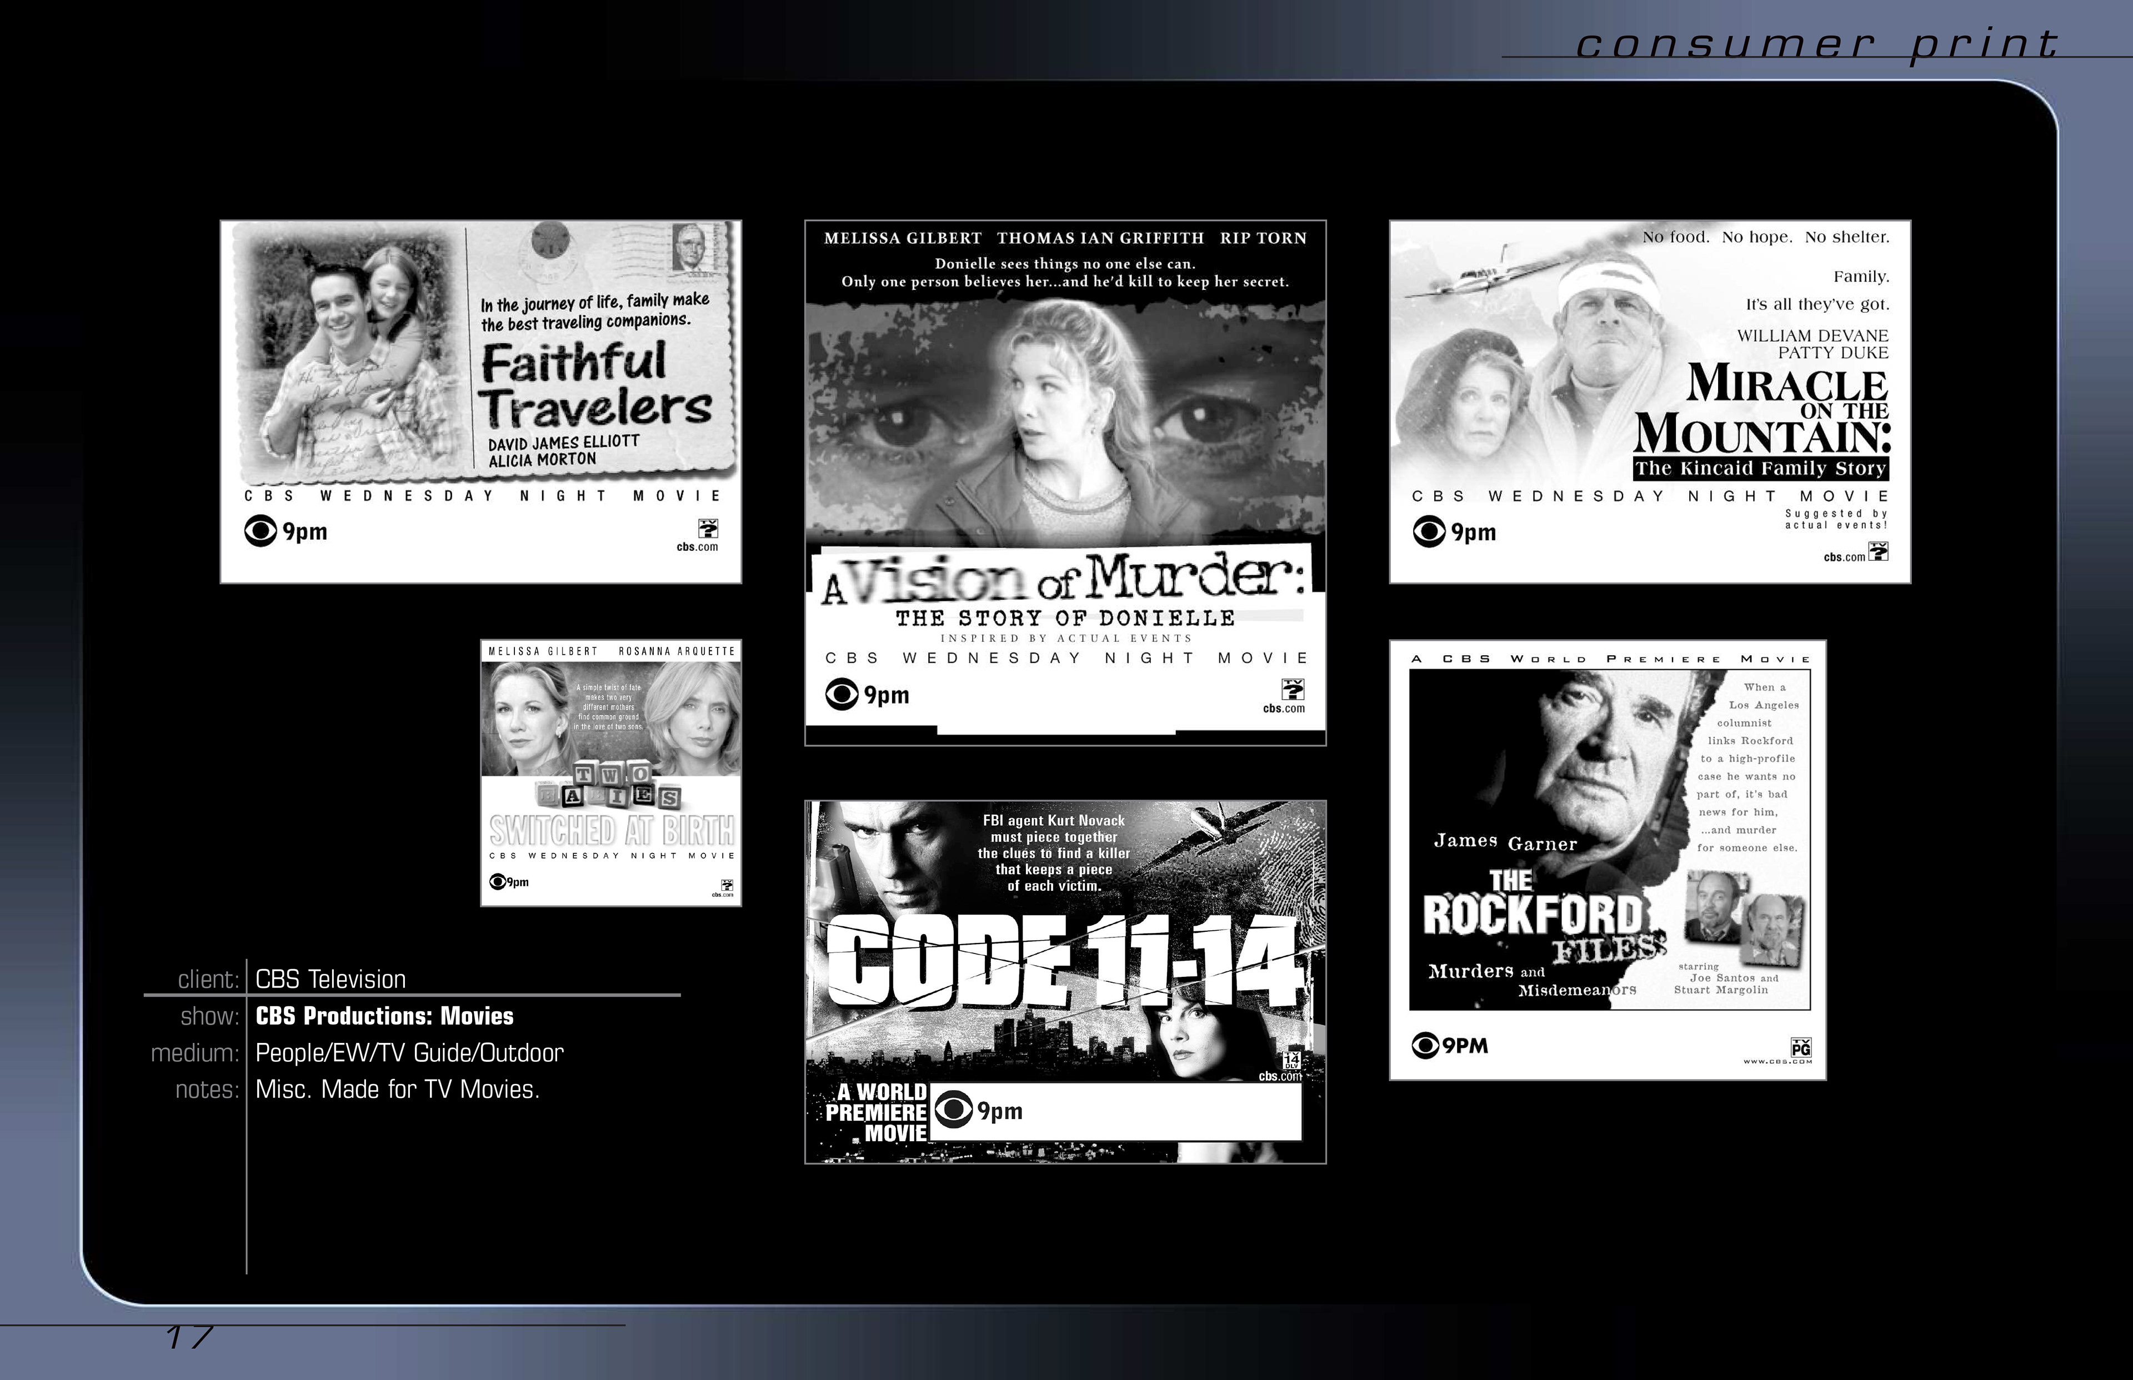Viewport: 2133px width, 1380px height.
Task: Click the CBS eye logo on Miracle on the Mountain ad
Action: click(1429, 531)
